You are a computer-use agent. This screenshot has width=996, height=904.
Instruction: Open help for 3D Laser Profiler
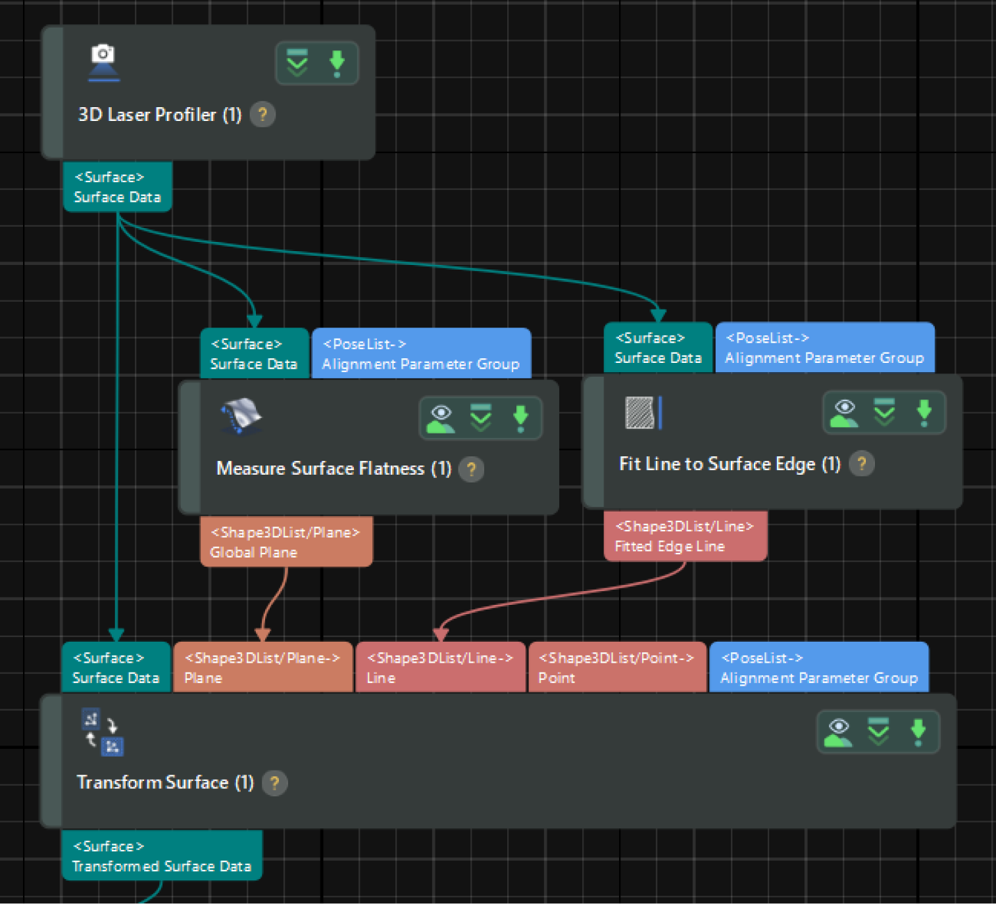262,115
